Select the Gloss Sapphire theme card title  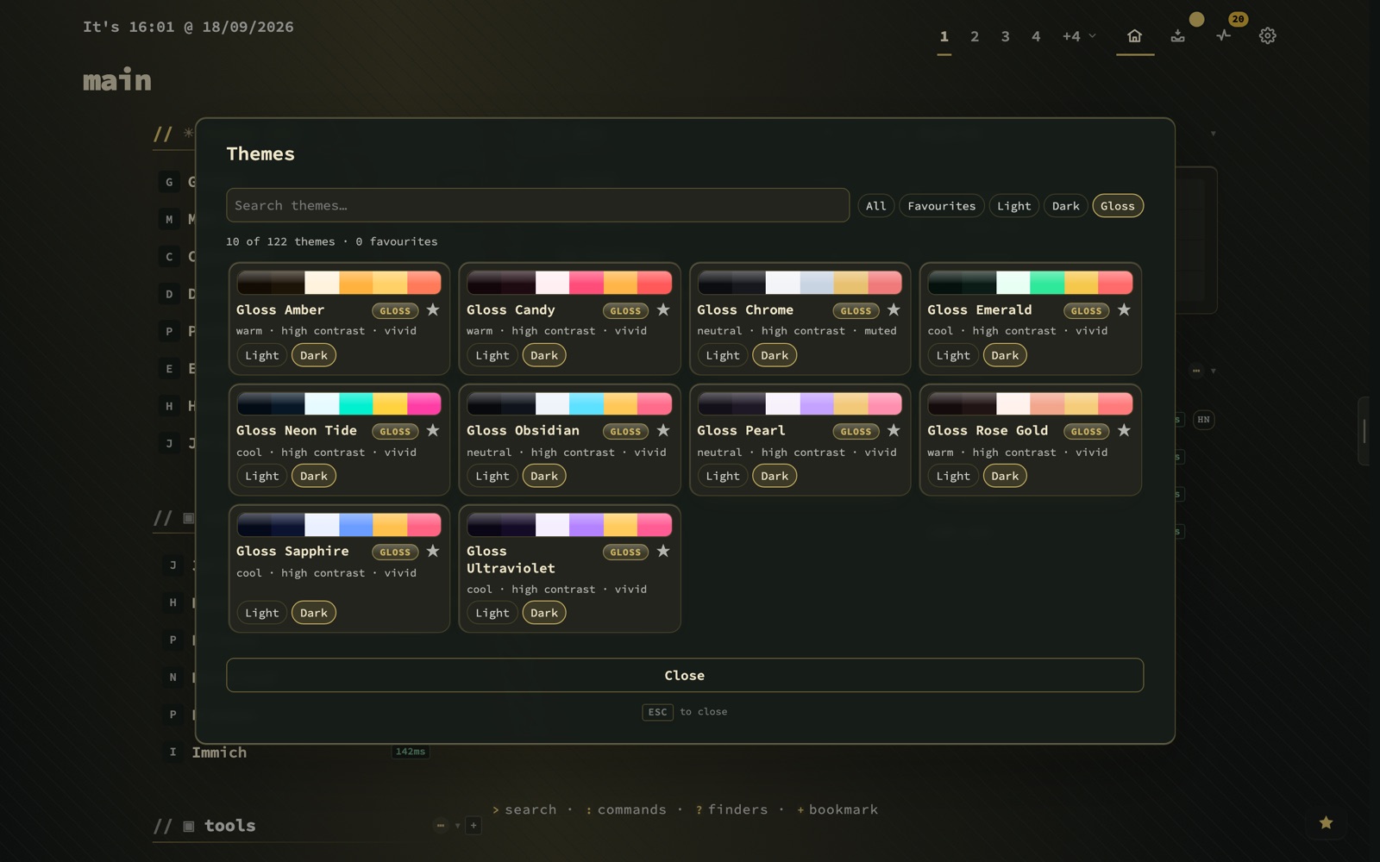[x=292, y=551]
